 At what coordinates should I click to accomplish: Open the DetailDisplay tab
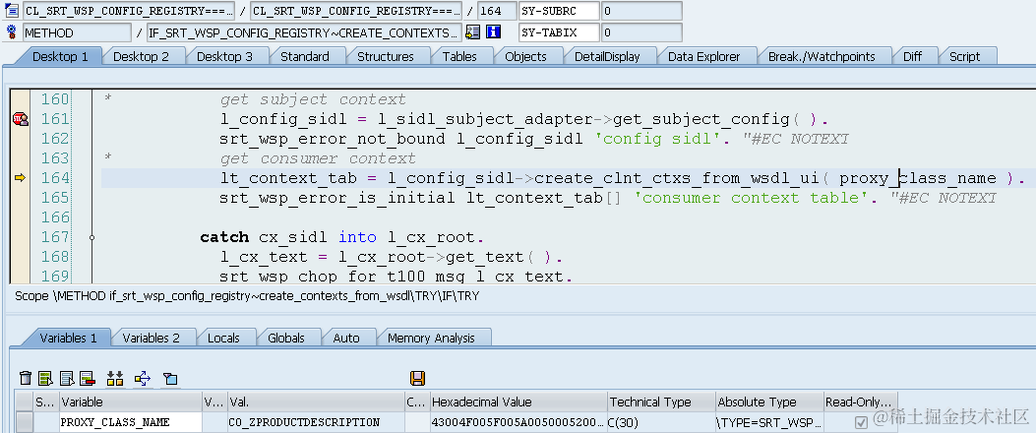click(x=607, y=56)
